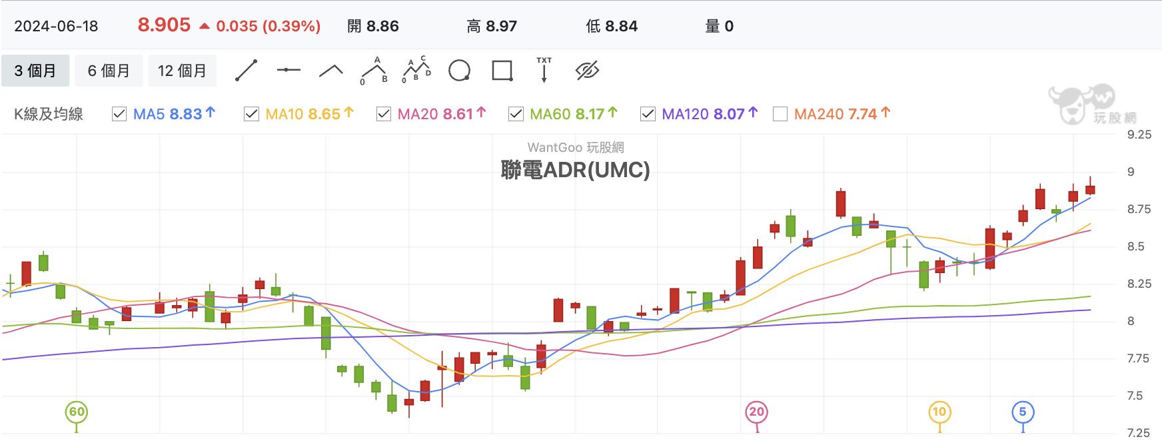This screenshot has width=1162, height=445.
Task: Switch to the 12 個月 range
Action: tap(182, 71)
